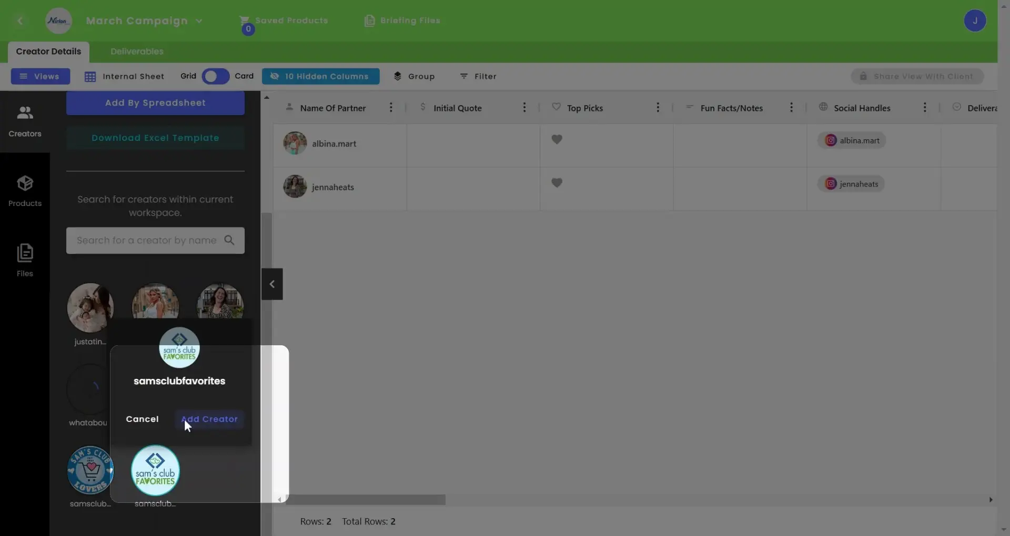Viewport: 1010px width, 536px height.
Task: Select Creators in the left sidebar
Action: tap(25, 121)
